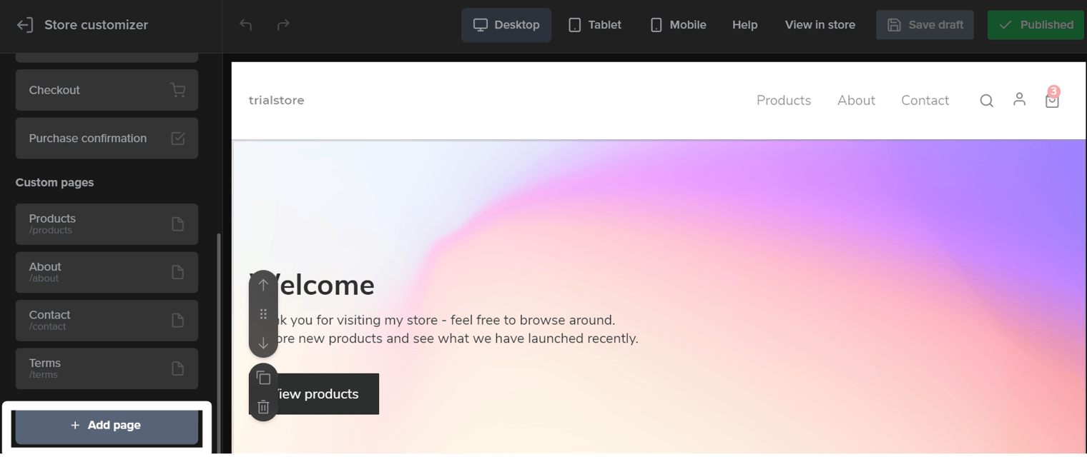Screen dimensions: 1087x457
Task: Open About in store navigation
Action: pos(856,101)
